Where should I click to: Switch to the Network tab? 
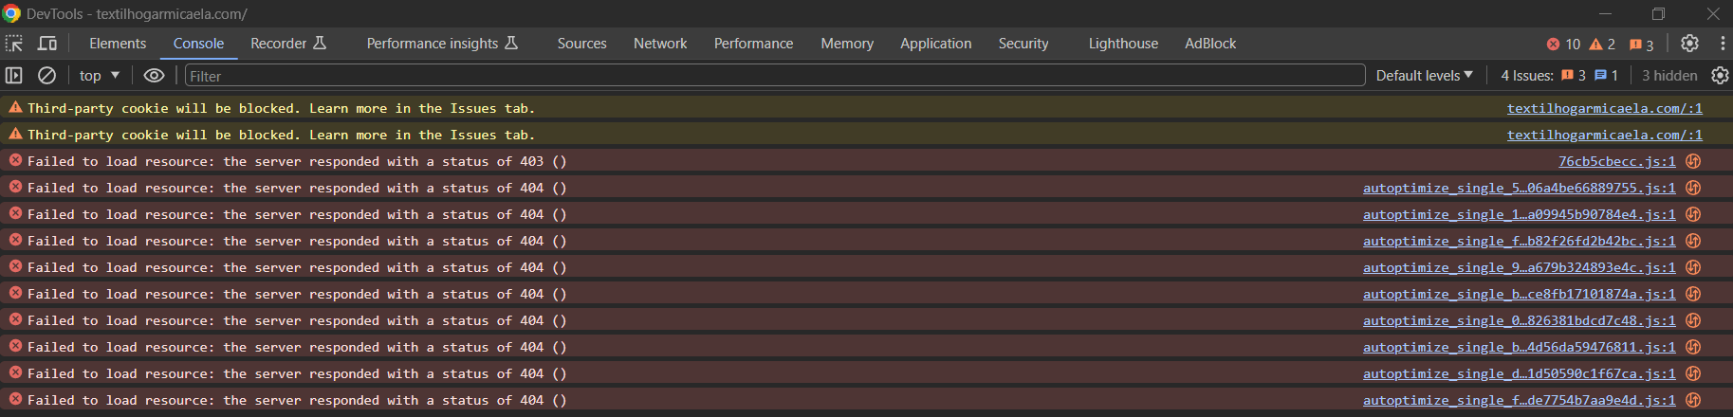[660, 44]
